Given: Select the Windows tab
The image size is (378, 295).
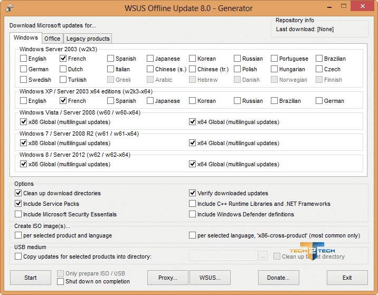Looking at the screenshot, I should [26, 37].
